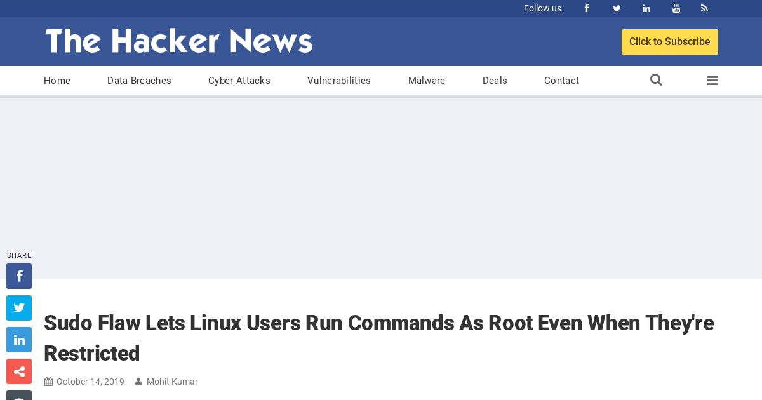Open the RSS feed icon in top bar
Screen dimensions: 762x400
click(704, 8)
